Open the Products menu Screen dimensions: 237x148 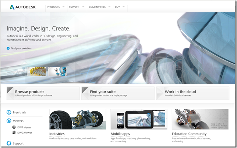coord(54,7)
